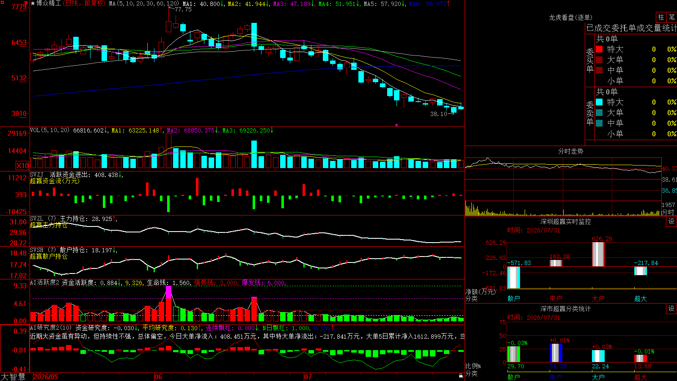
Task: Click the 时间: 2026/07/31 label in 深市超赢分类统计
Action: click(534, 317)
